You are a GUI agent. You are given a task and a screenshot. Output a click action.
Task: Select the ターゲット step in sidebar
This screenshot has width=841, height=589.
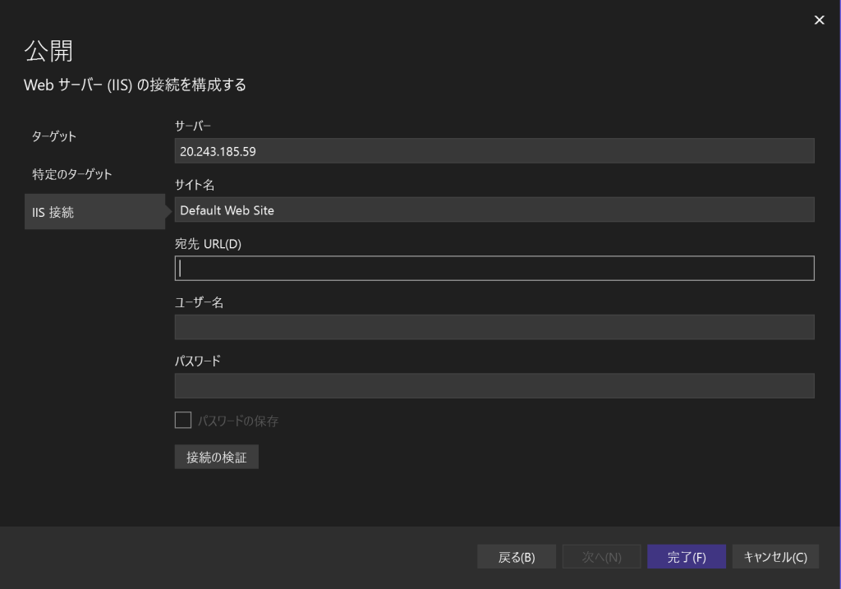tap(53, 136)
